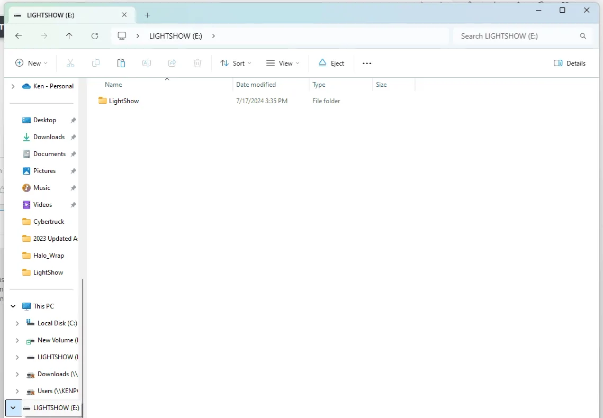Click the pin icon beside Music

click(74, 188)
